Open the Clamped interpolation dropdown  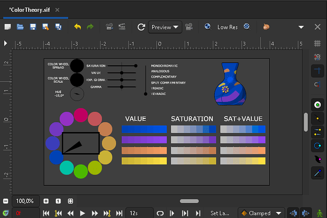262,213
